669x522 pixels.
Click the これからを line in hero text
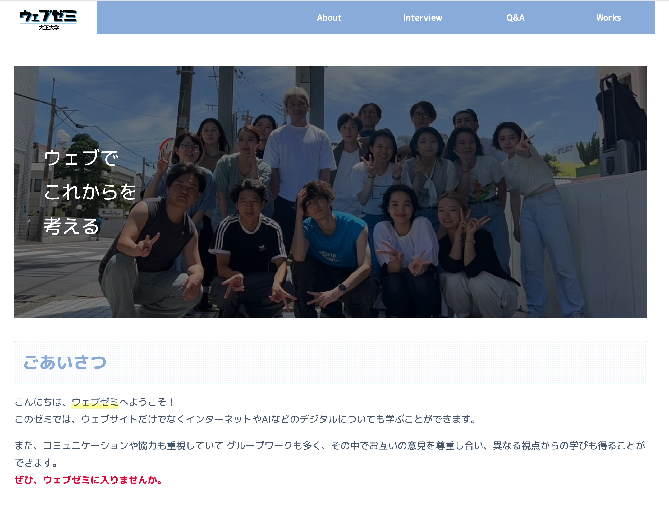(x=89, y=192)
